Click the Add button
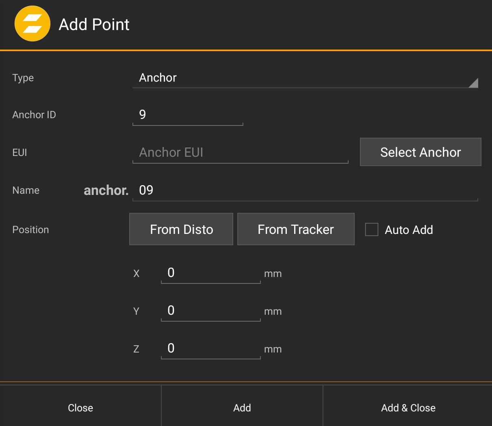The image size is (492, 426). [x=242, y=408]
